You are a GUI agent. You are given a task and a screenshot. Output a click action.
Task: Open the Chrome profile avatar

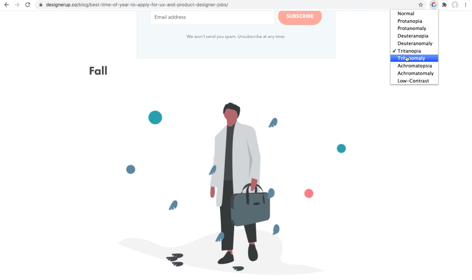[455, 5]
